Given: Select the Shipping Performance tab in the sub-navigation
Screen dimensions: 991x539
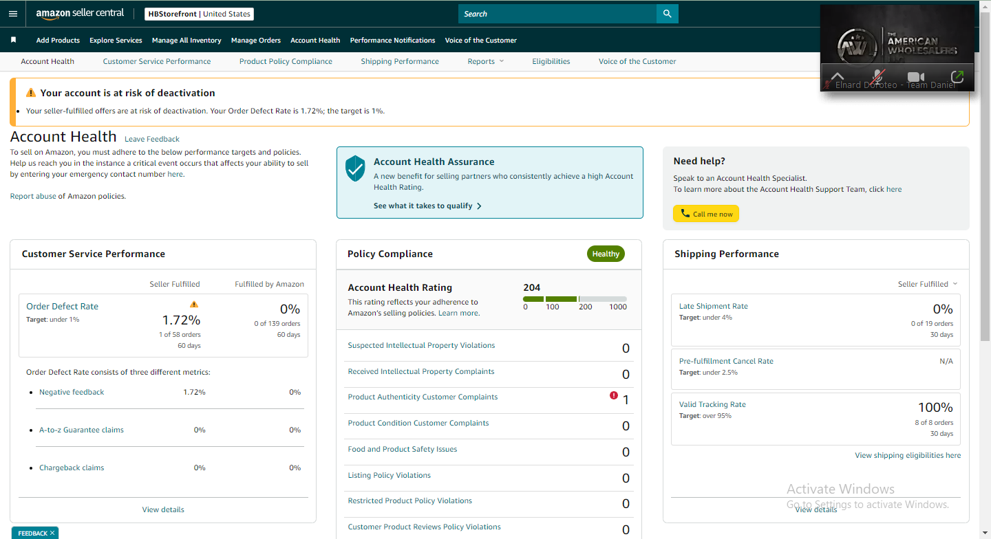Looking at the screenshot, I should coord(400,61).
